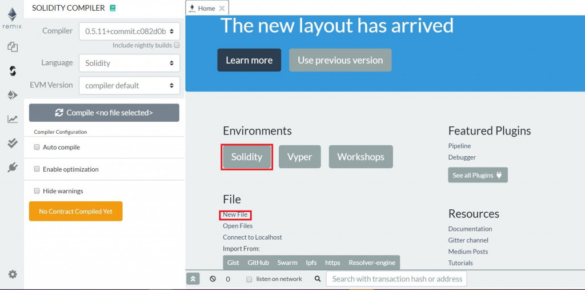Screen dimensions: 585x290
Task: Open the double-check testing sidebar icon
Action: [13, 144]
